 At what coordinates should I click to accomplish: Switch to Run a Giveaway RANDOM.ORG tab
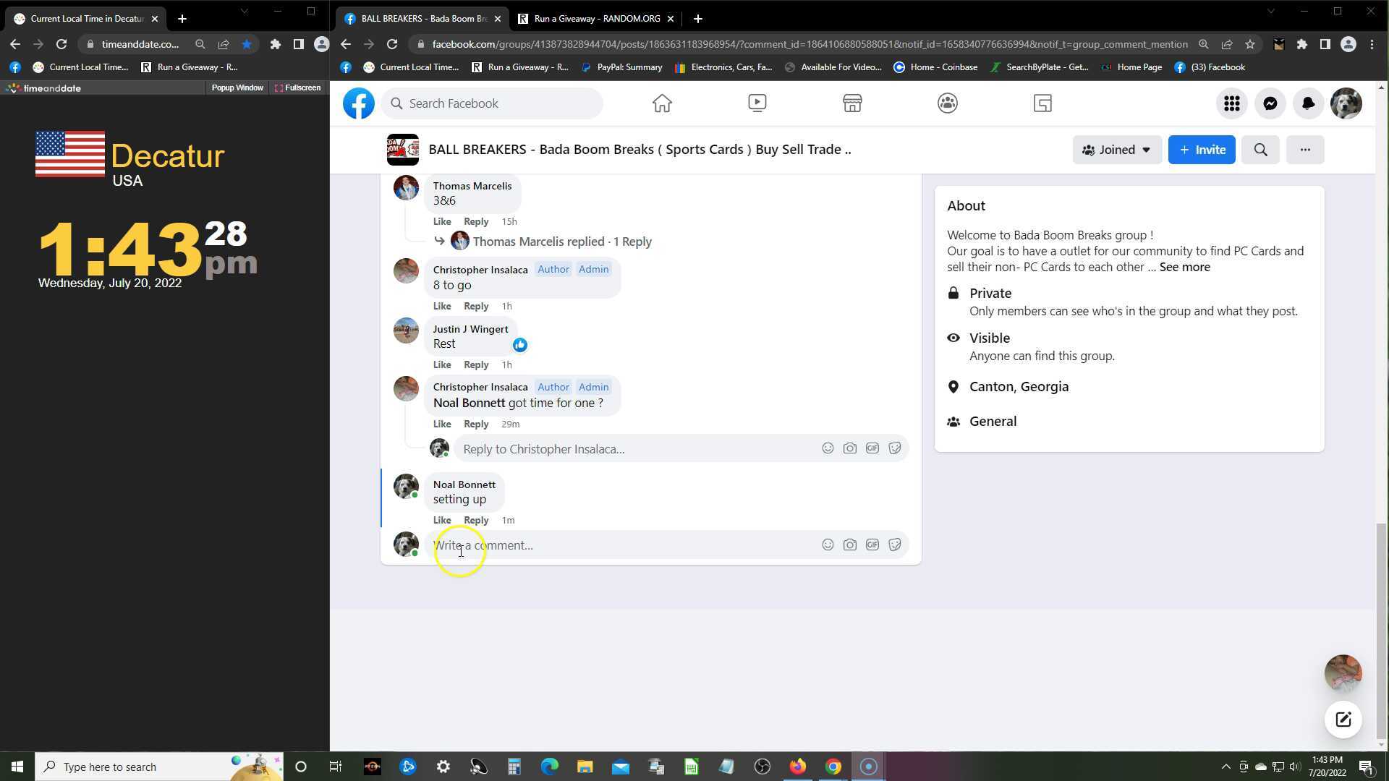click(x=596, y=19)
